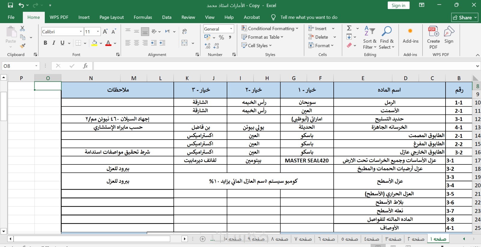Apply the yellow Fill Color
This screenshot has width=481, height=247.
94,43
